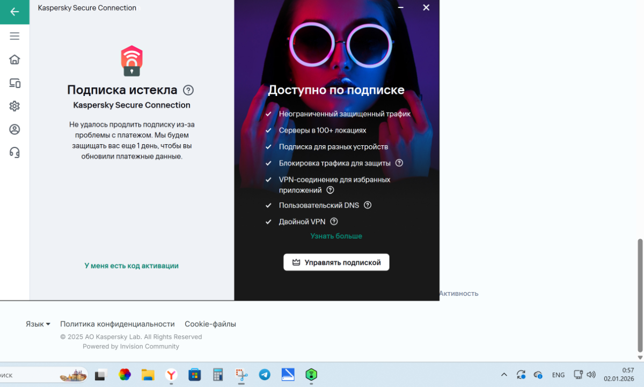Image resolution: width=644 pixels, height=387 pixels.
Task: Show hidden system tray icons
Action: [x=504, y=375]
